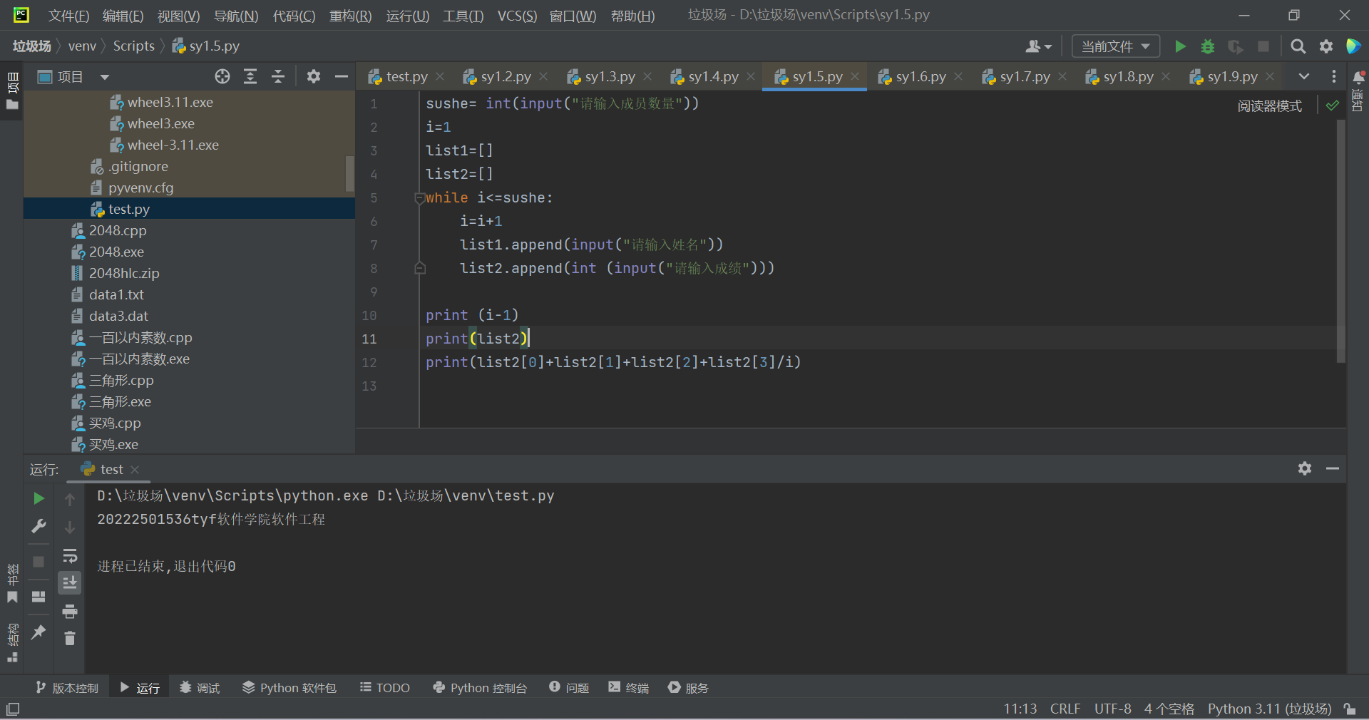Rerun test using run panel play icon
Screen dimensions: 1369x720
pos(39,498)
